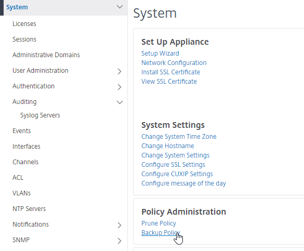Open Licenses in the sidebar
Screen dimensions: 304x251
coord(24,24)
